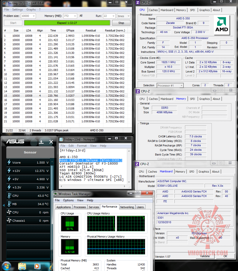The height and width of the screenshot is (271, 238).
Task: Click the Notepad horizontal scrollbar right arrow
Action: coord(125,186)
